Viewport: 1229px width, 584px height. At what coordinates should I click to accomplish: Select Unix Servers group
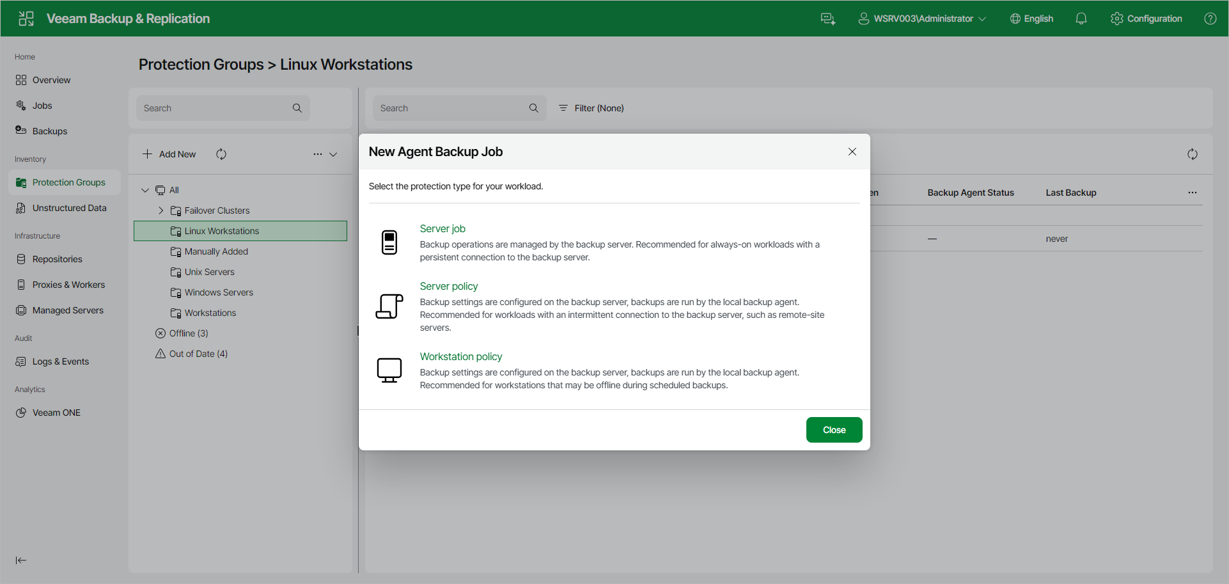pyautogui.click(x=209, y=272)
